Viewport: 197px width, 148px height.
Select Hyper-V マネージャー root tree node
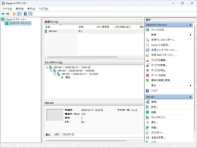pos(16,19)
